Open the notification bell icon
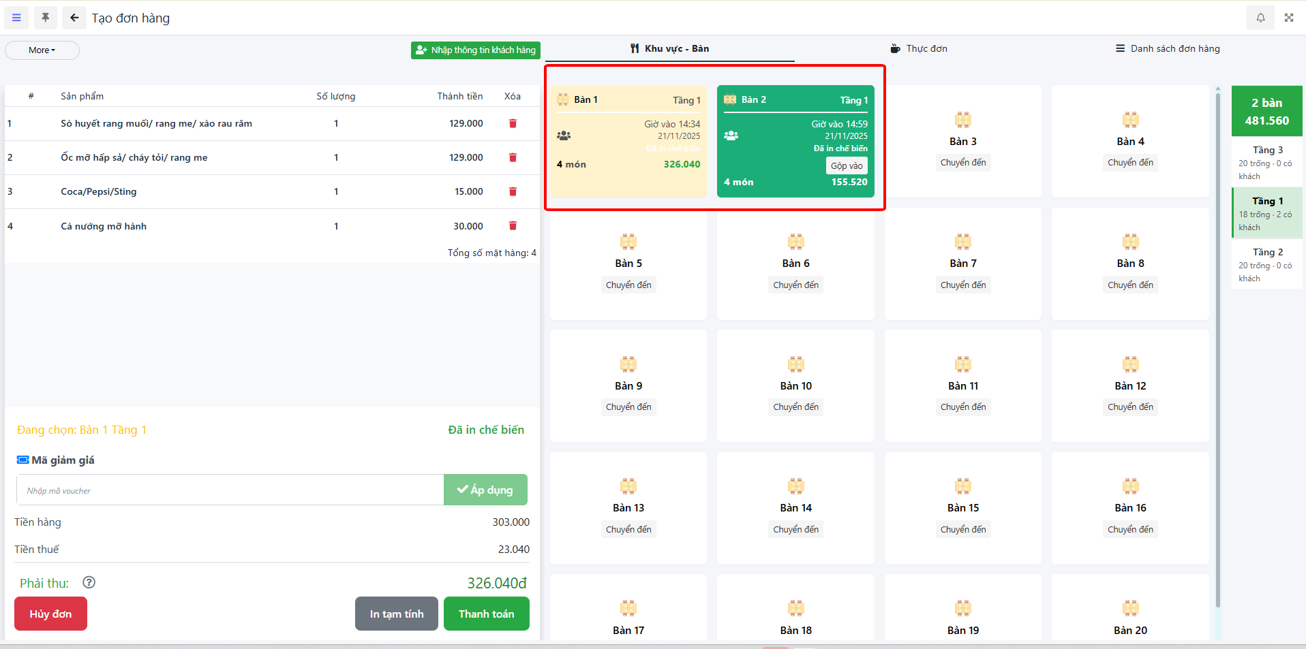 pyautogui.click(x=1260, y=18)
